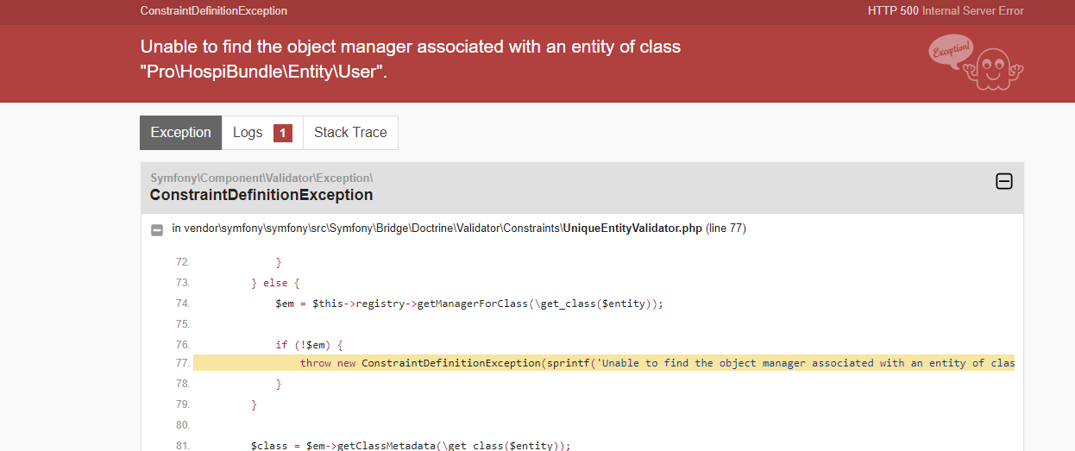Click the highlighted throw statement on line 77

click(604, 363)
